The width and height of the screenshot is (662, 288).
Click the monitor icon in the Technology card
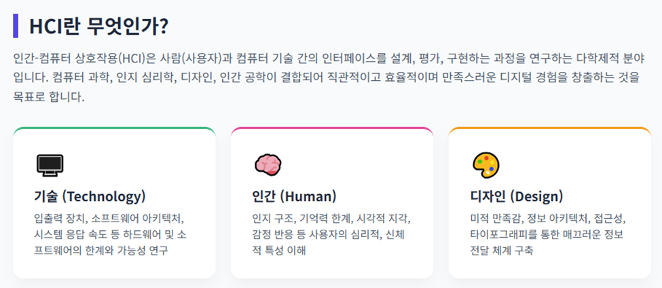(x=50, y=164)
